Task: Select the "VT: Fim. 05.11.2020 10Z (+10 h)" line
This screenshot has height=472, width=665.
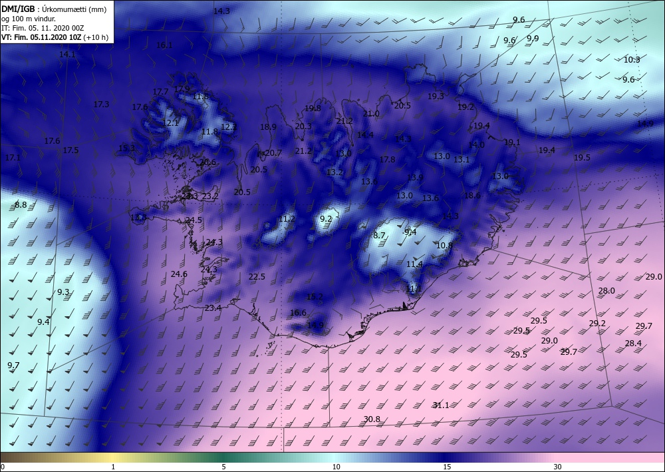Action: coord(55,37)
